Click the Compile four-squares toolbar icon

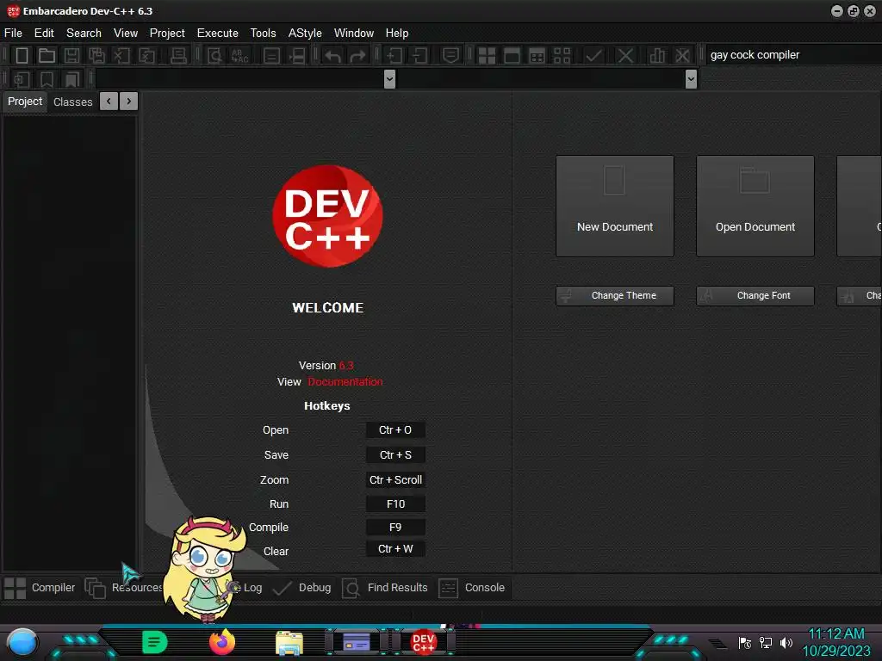[487, 55]
